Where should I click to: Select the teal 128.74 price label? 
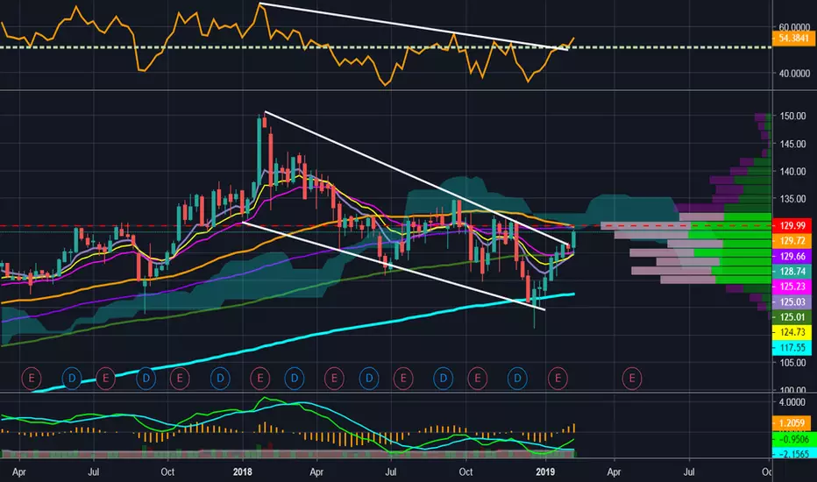(792, 271)
